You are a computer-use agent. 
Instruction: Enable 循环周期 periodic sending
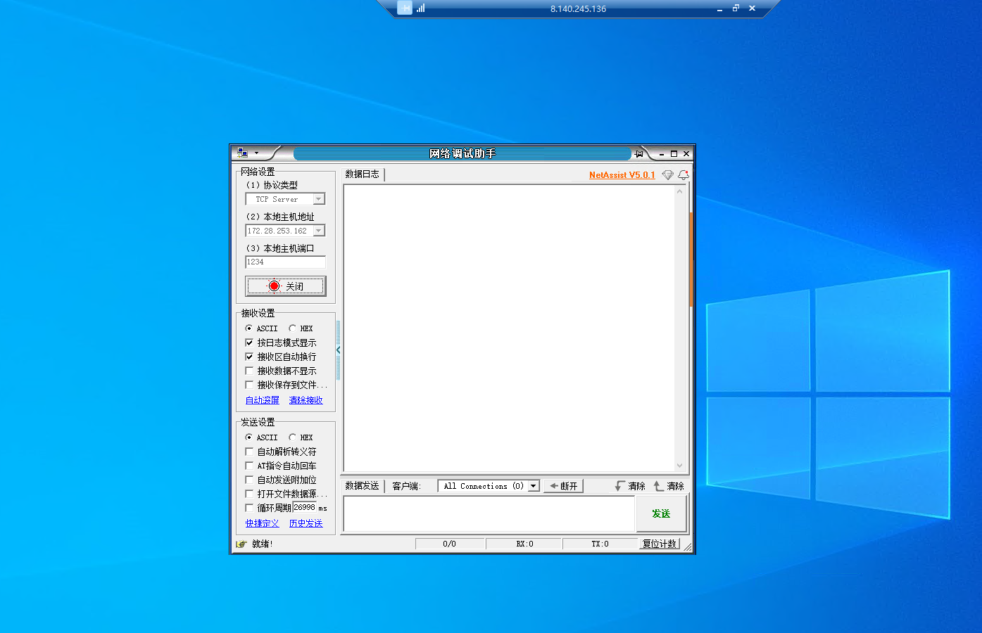point(249,508)
